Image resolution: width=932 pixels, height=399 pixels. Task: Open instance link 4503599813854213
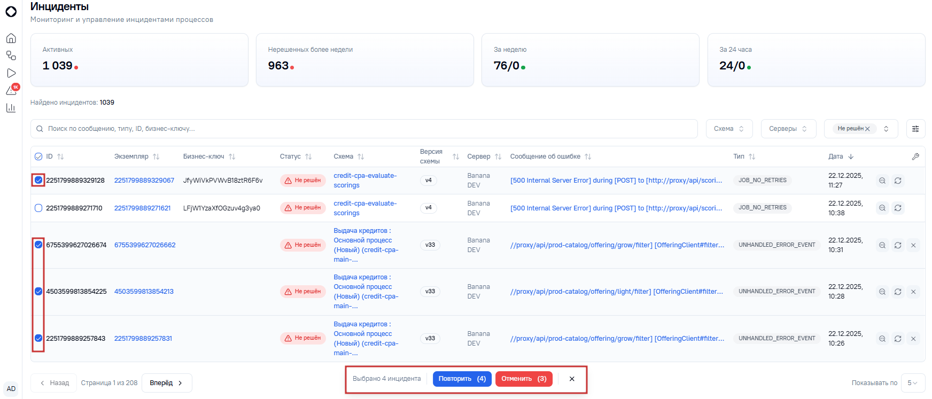pos(144,292)
